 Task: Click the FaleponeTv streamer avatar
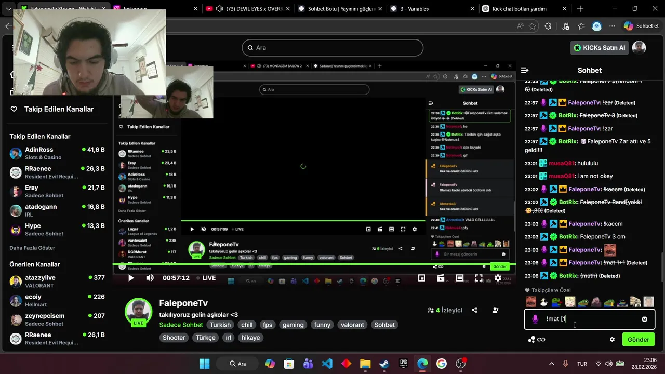point(138,312)
